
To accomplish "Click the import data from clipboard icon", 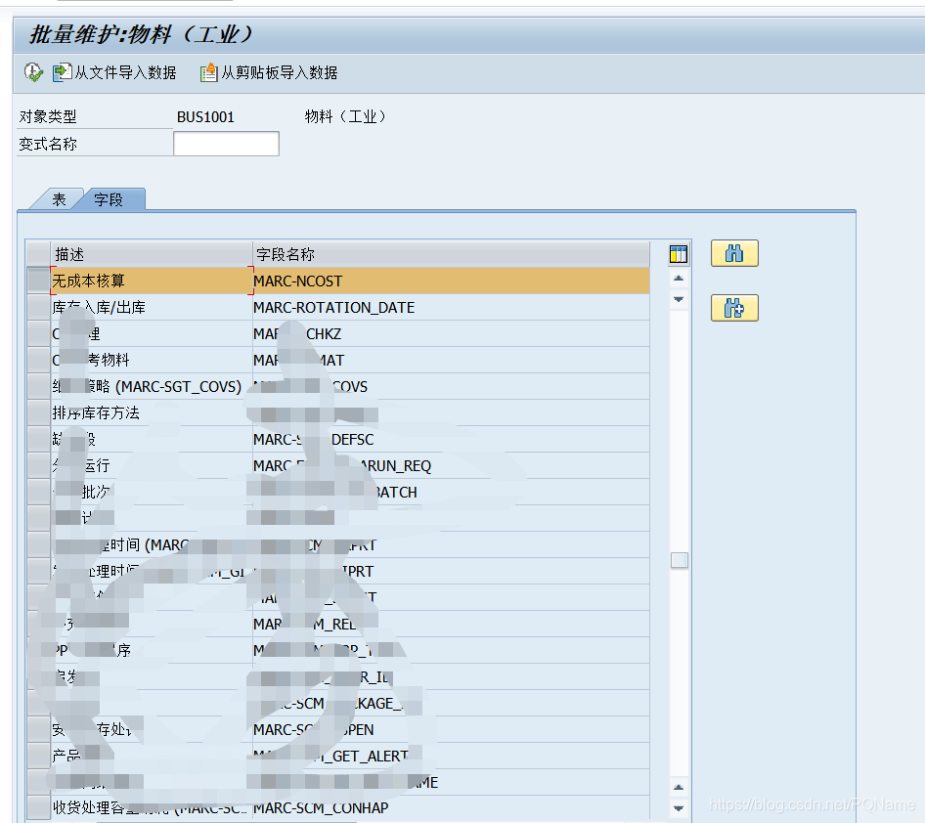I will [x=208, y=72].
